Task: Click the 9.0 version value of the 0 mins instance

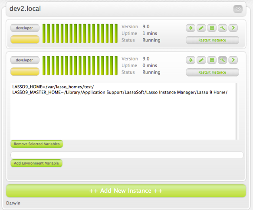Action: tap(146, 58)
